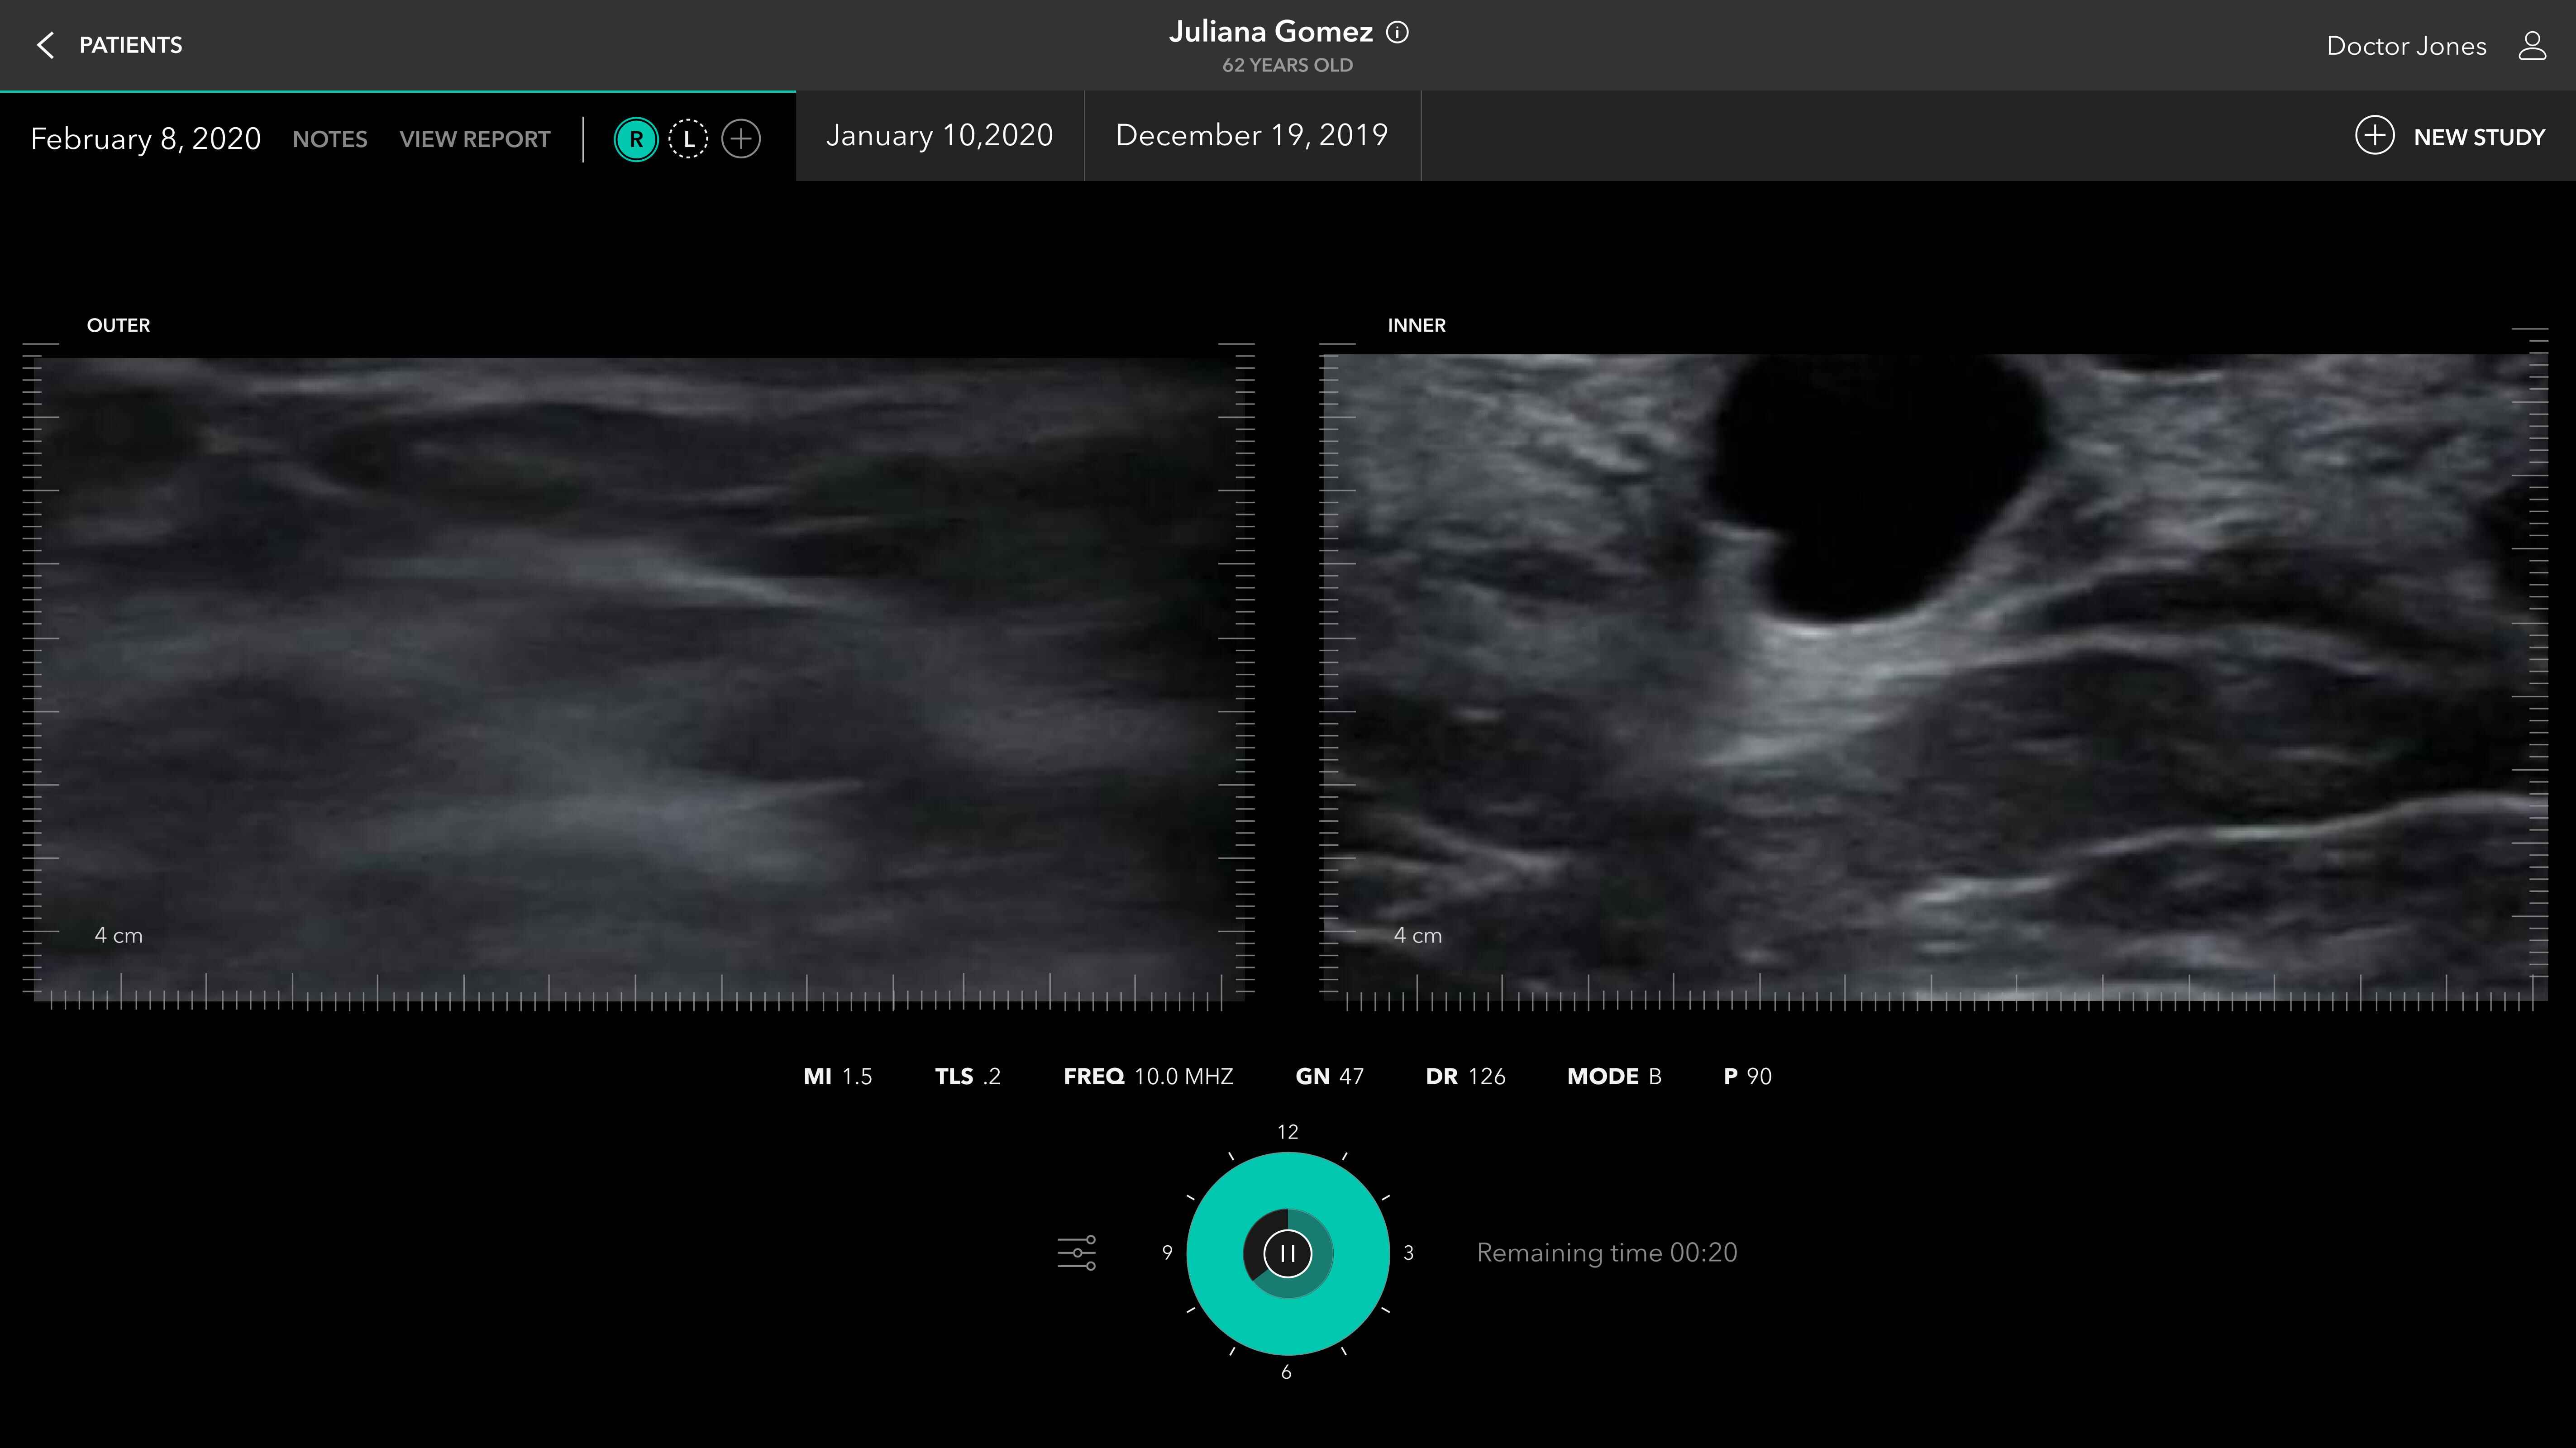Click the 12 o'clock dial marker

[x=1287, y=1132]
